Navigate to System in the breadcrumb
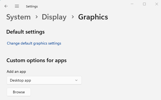Screen dimensions: 161x100 [x=18, y=17]
